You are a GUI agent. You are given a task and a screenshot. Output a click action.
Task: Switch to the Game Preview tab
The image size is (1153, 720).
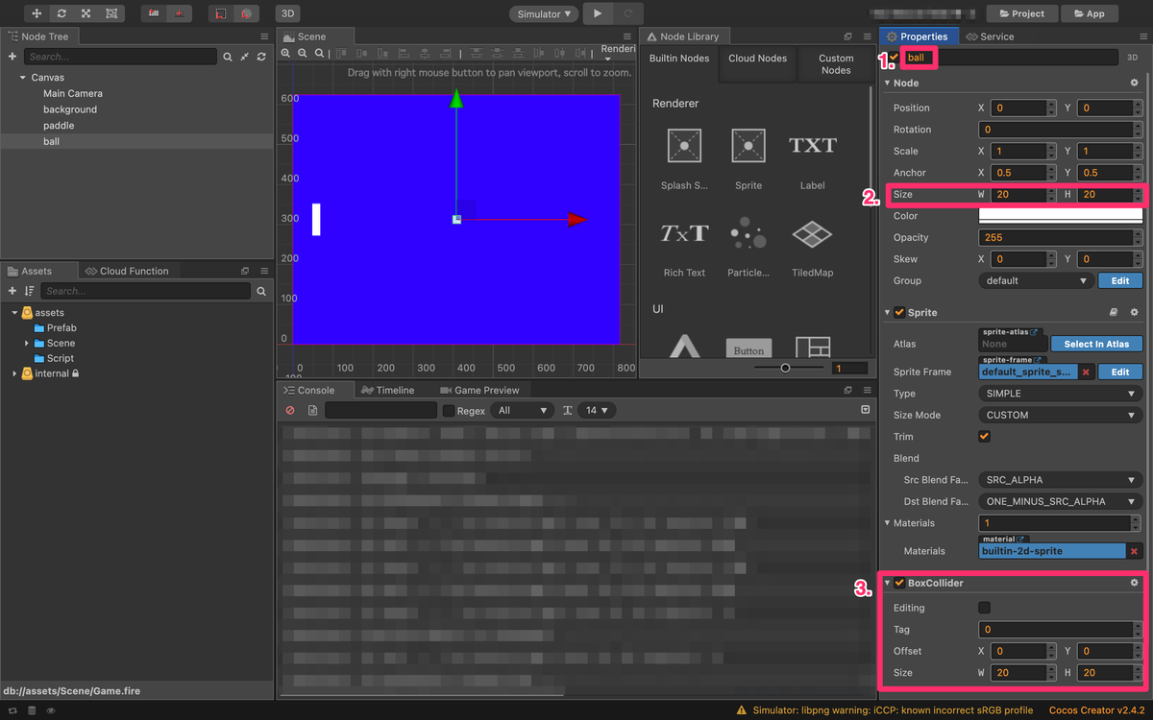[479, 390]
